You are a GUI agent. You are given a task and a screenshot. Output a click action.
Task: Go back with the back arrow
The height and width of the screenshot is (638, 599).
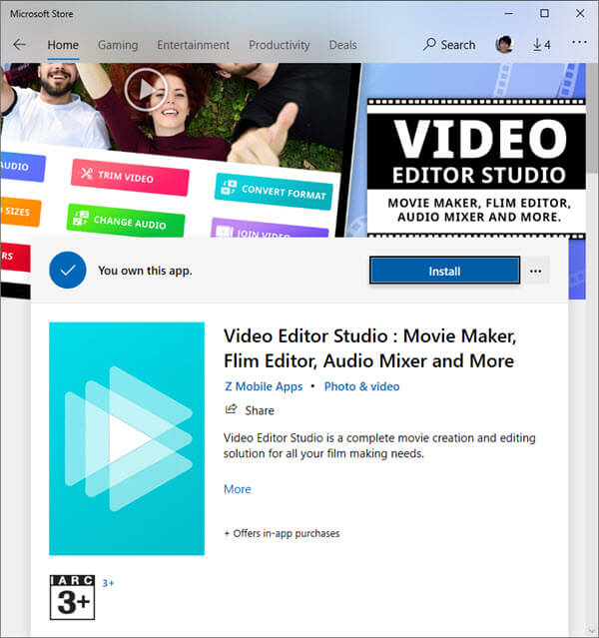pos(20,44)
